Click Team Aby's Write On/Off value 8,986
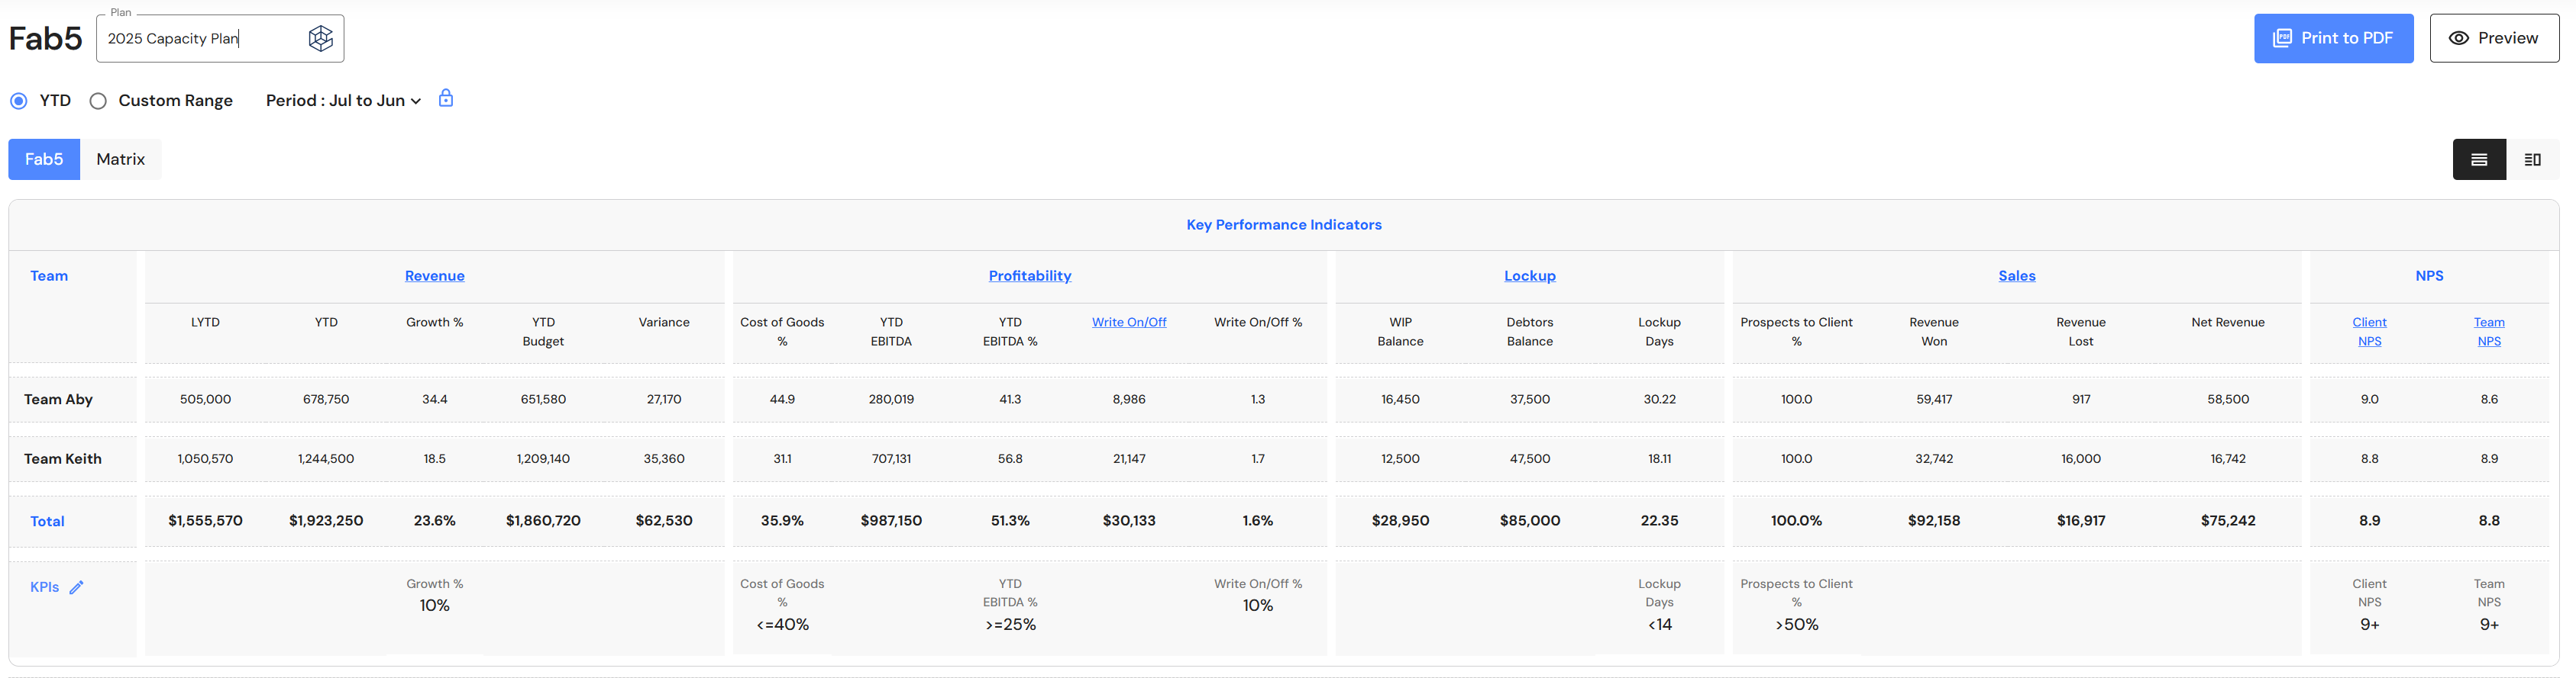 tap(1129, 400)
